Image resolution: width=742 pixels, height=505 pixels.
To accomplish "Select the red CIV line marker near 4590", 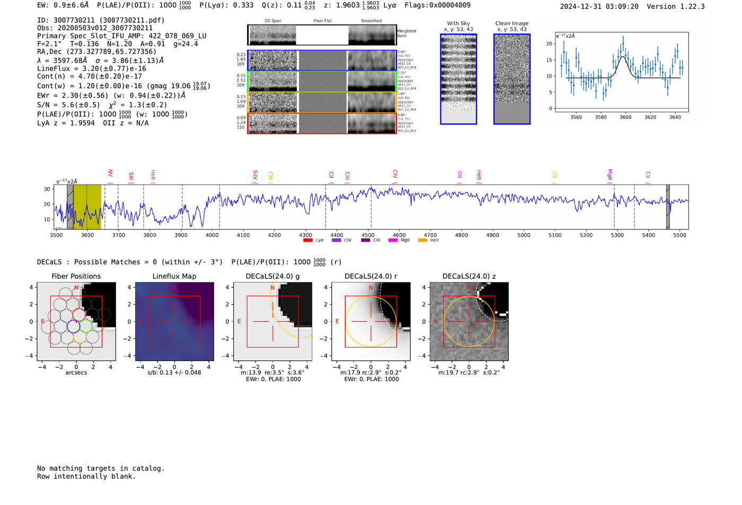I will (x=395, y=177).
